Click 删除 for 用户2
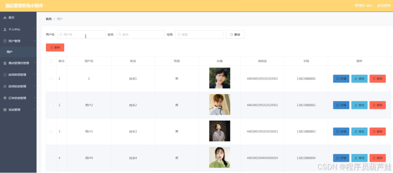 point(378,105)
